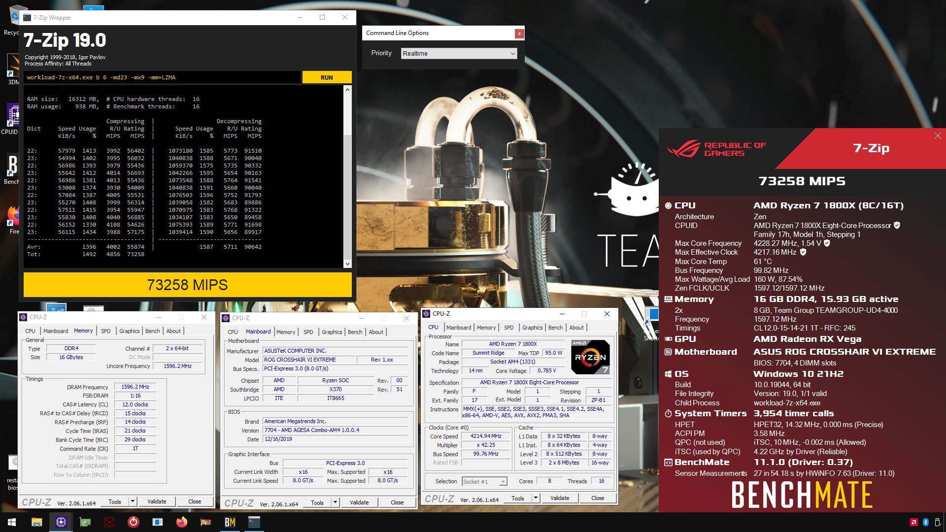946x532 pixels.
Task: Click the workload-7z command line field
Action: pos(162,77)
